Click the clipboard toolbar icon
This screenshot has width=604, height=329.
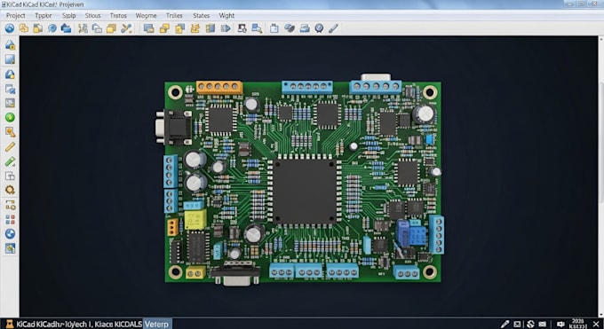click(x=274, y=28)
